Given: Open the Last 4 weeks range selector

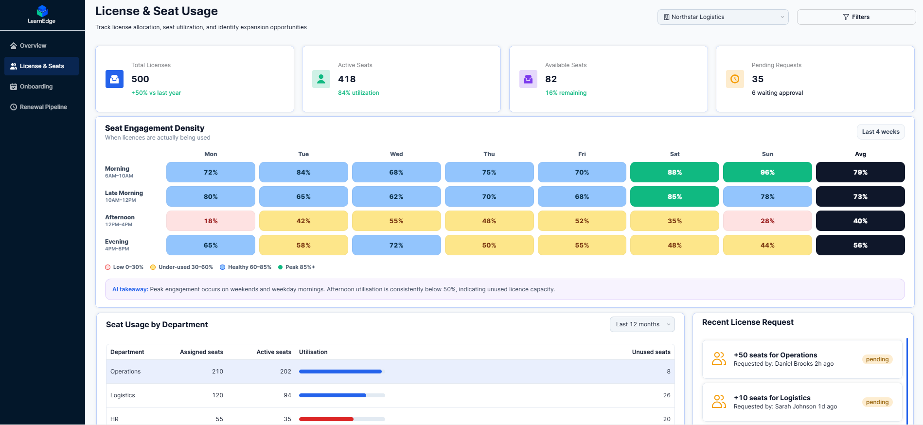Looking at the screenshot, I should (880, 132).
